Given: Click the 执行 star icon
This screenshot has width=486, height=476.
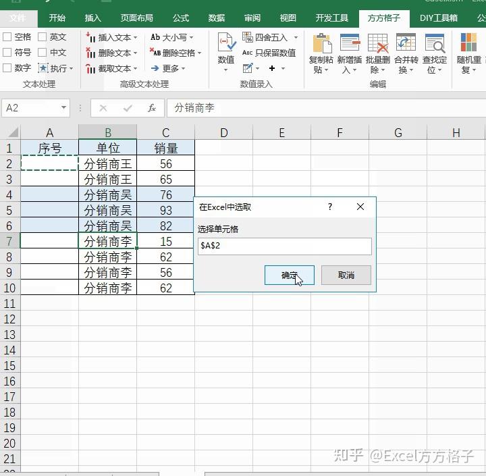Looking at the screenshot, I should (43, 68).
